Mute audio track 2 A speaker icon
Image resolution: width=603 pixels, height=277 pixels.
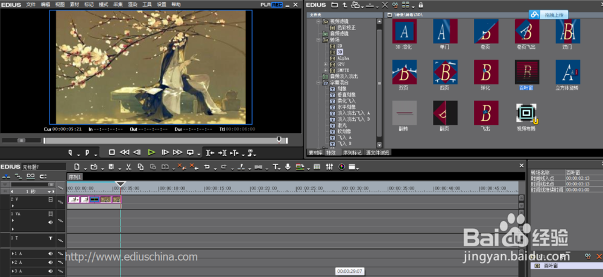coord(51,263)
